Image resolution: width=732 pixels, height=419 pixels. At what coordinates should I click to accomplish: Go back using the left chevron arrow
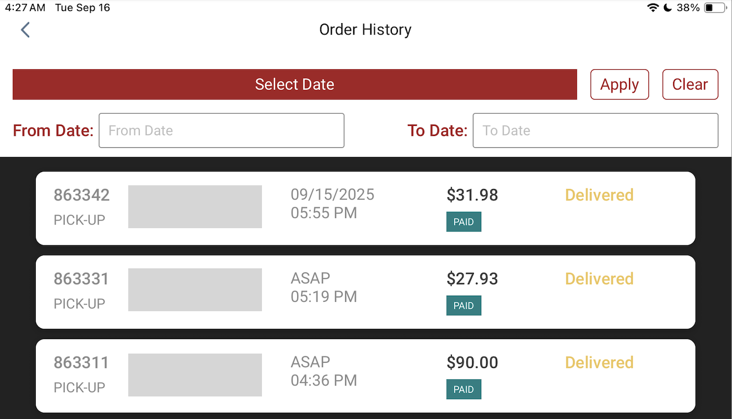[x=25, y=30]
